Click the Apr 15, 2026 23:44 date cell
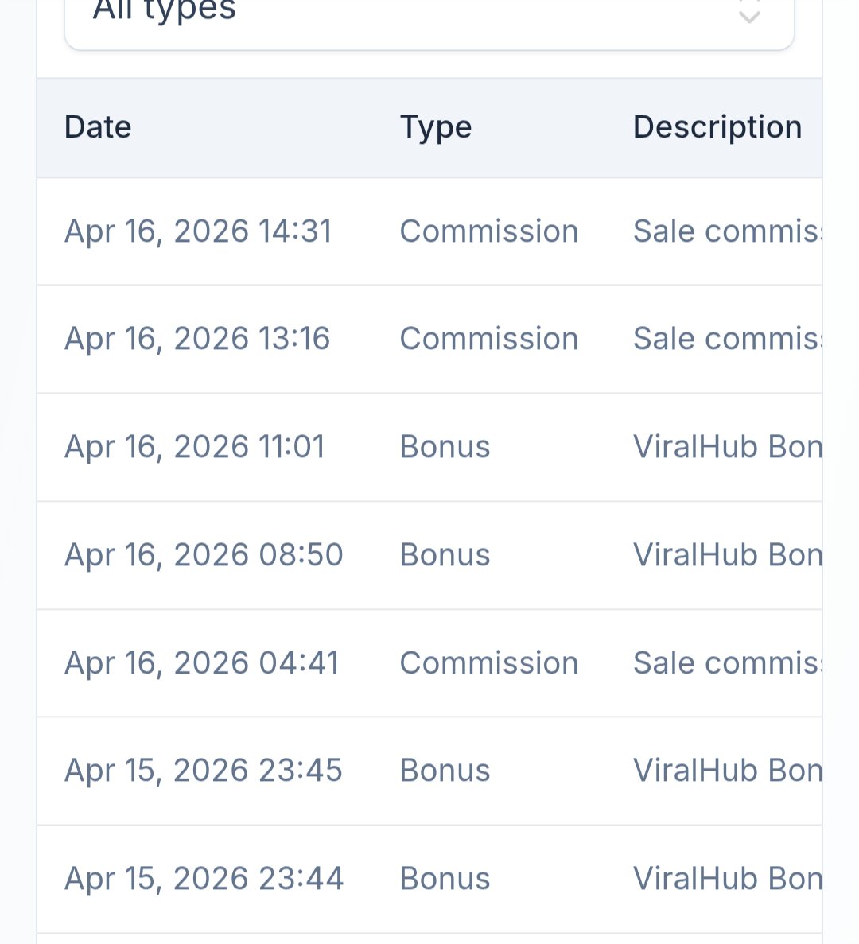Image resolution: width=859 pixels, height=944 pixels. (x=204, y=878)
